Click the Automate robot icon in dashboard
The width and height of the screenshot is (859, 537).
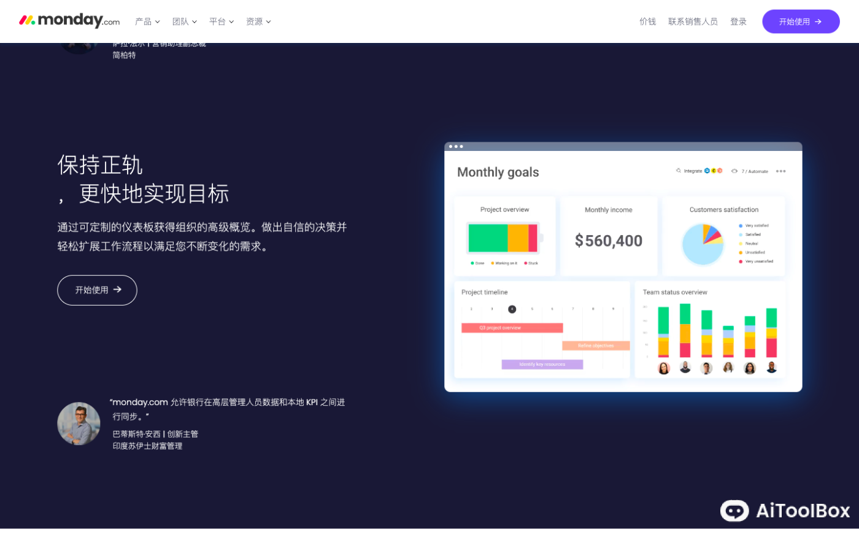734,171
